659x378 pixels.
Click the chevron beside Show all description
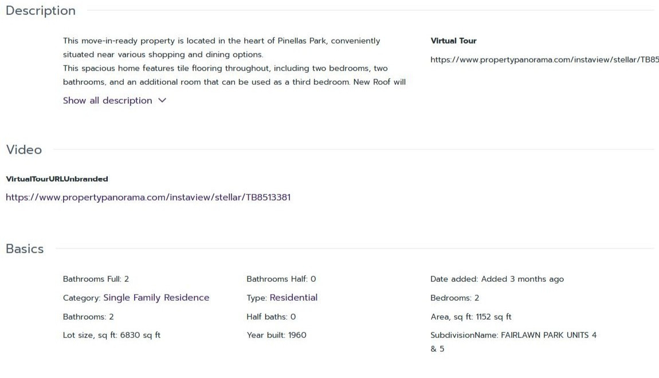162,100
